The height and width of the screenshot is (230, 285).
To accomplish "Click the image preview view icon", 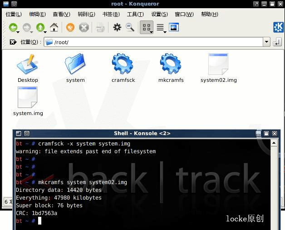I will 174,27.
